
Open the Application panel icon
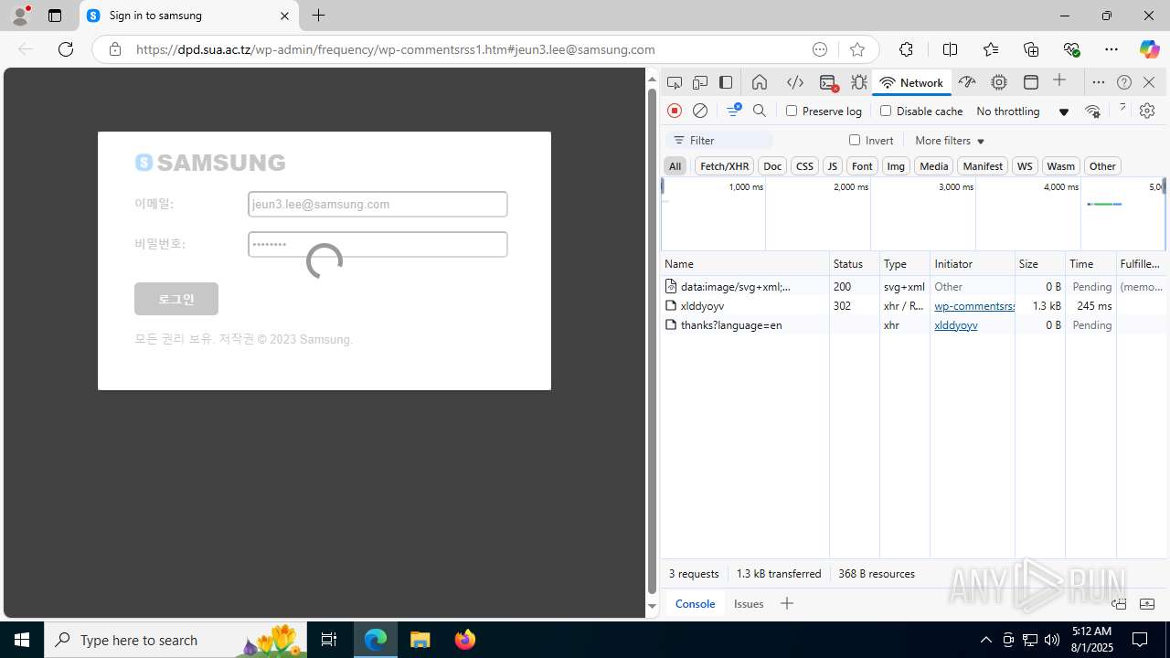[1031, 82]
